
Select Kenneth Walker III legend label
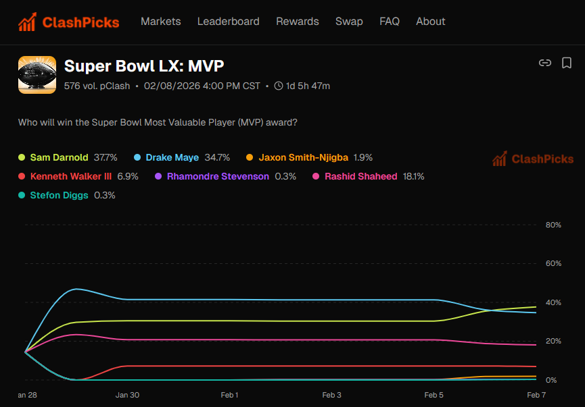pyautogui.click(x=71, y=177)
